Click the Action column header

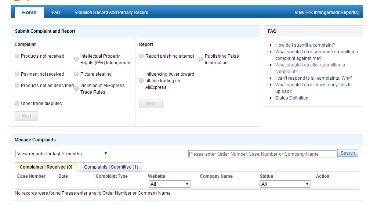[322, 176]
